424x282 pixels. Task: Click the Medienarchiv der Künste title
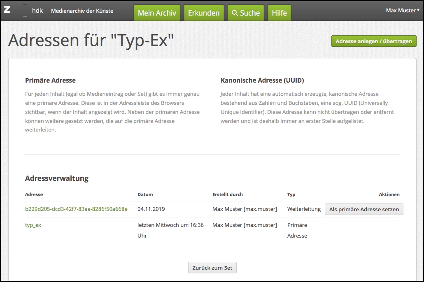coord(82,11)
